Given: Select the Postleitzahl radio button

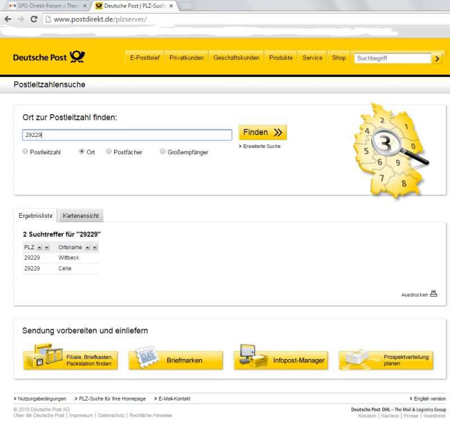Looking at the screenshot, I should 25,151.
